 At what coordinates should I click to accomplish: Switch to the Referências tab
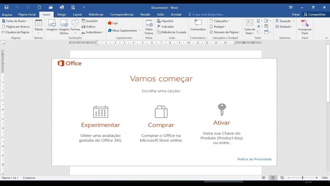[x=96, y=14]
